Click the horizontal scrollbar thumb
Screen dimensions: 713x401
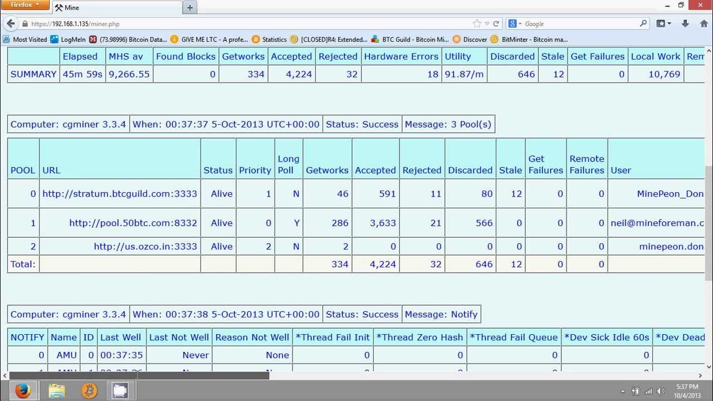click(139, 375)
